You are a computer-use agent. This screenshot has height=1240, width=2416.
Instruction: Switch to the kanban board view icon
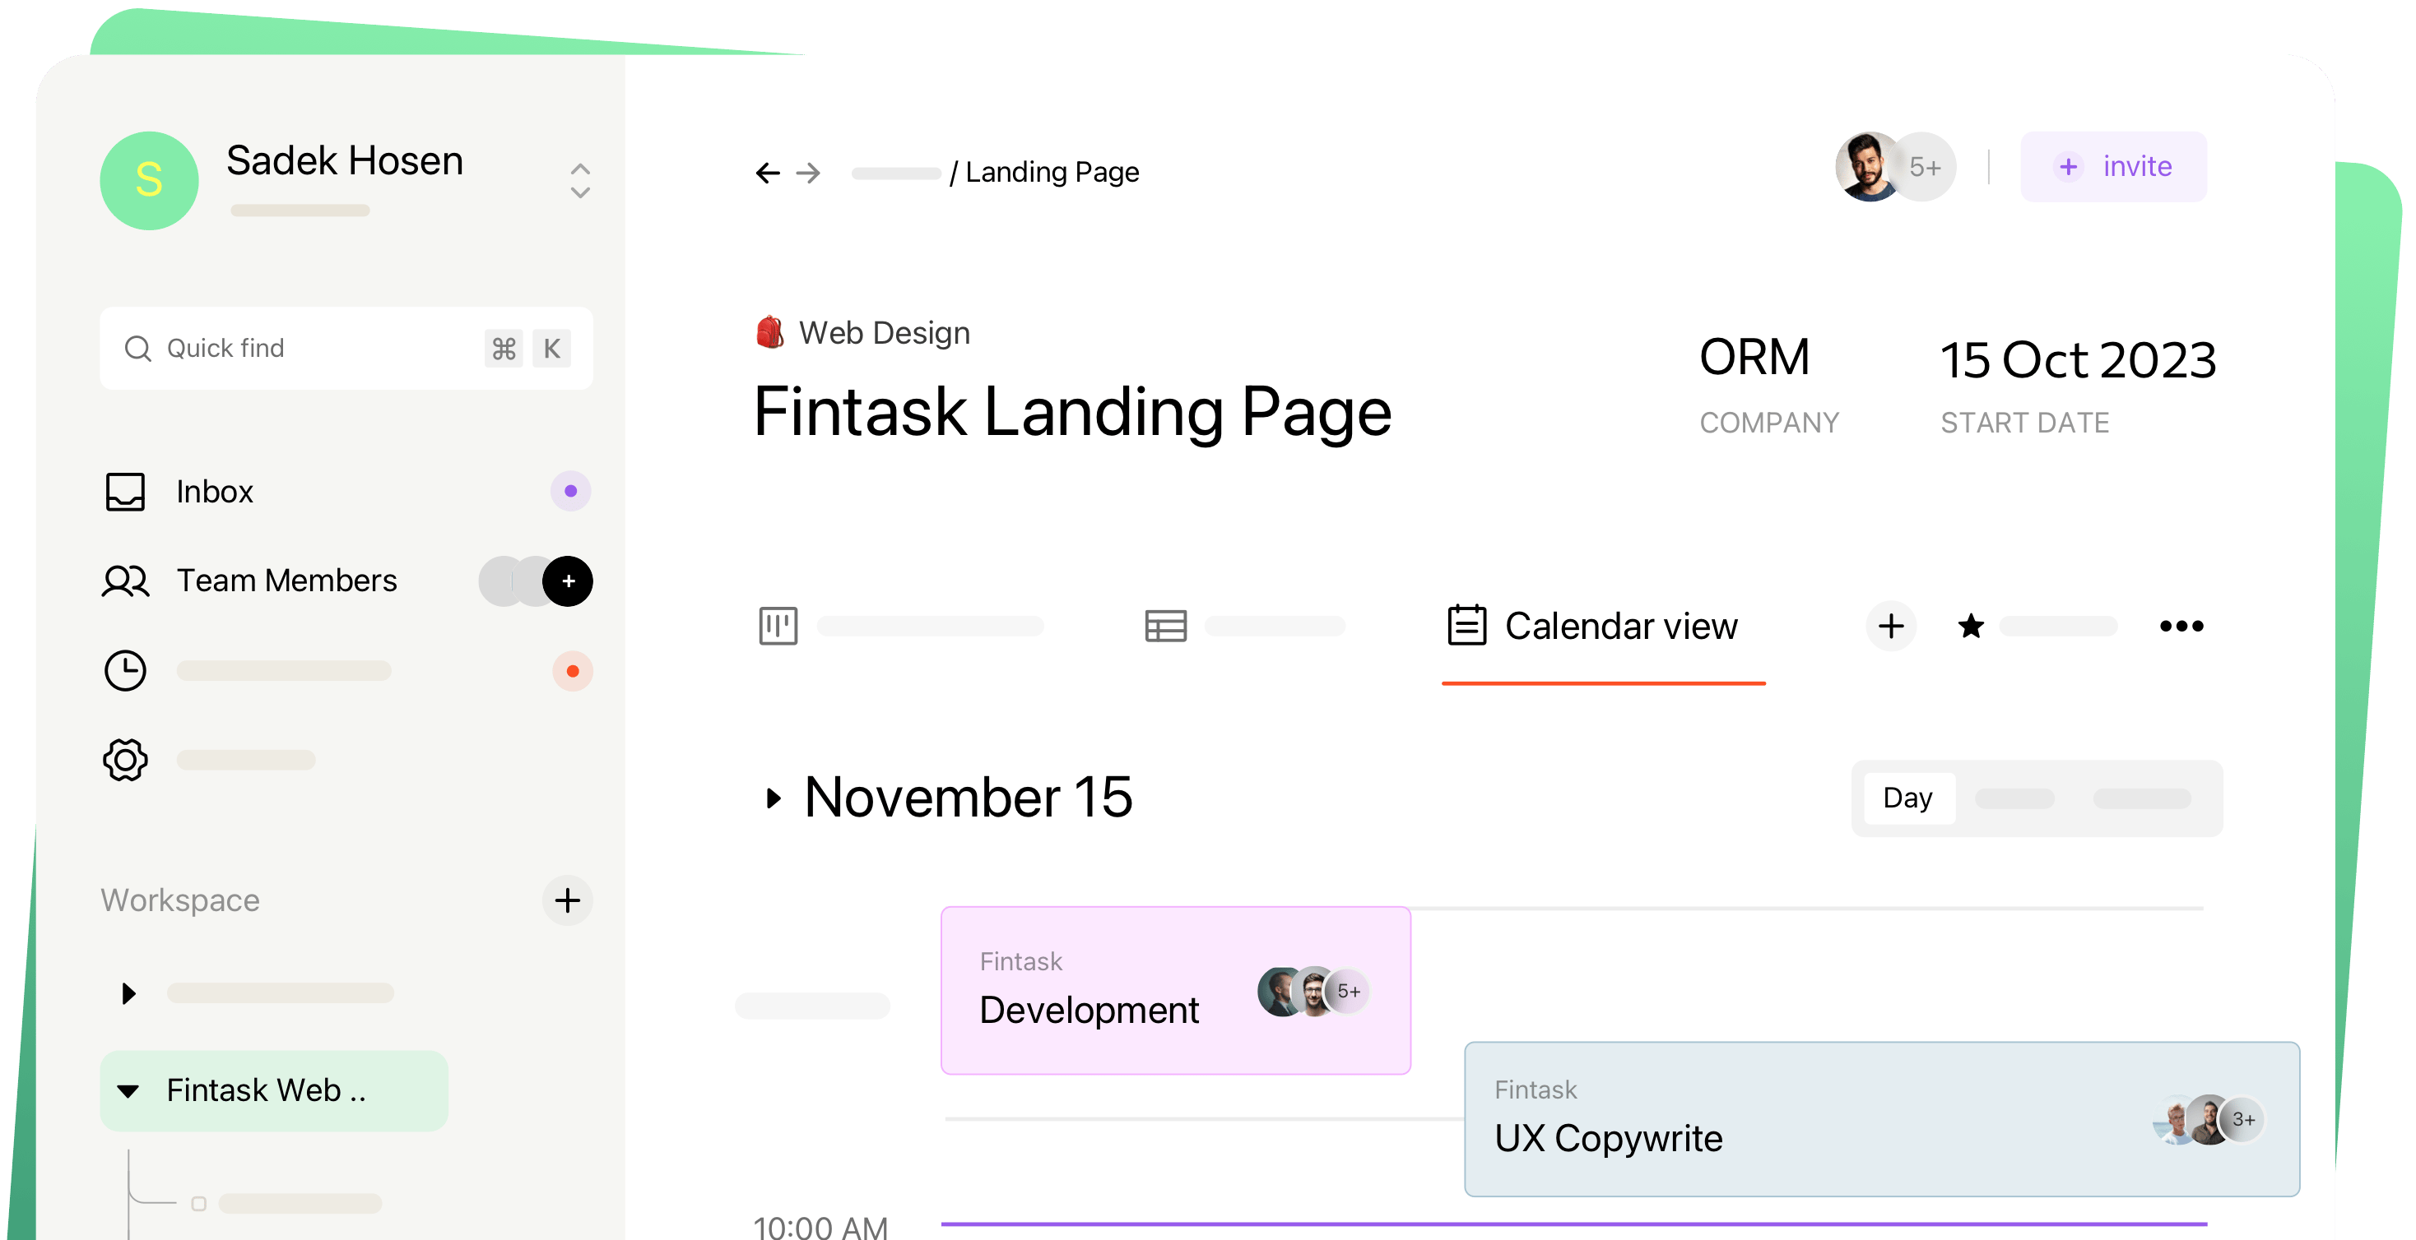tap(778, 626)
